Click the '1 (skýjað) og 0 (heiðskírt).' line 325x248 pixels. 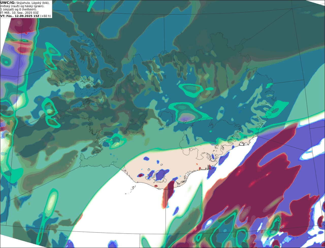[x=19, y=9]
